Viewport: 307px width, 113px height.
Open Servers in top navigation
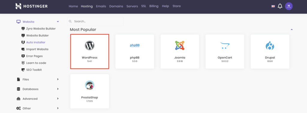(132, 6)
